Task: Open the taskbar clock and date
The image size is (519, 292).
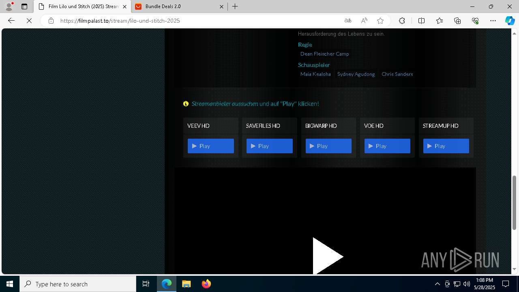Action: pos(485,284)
